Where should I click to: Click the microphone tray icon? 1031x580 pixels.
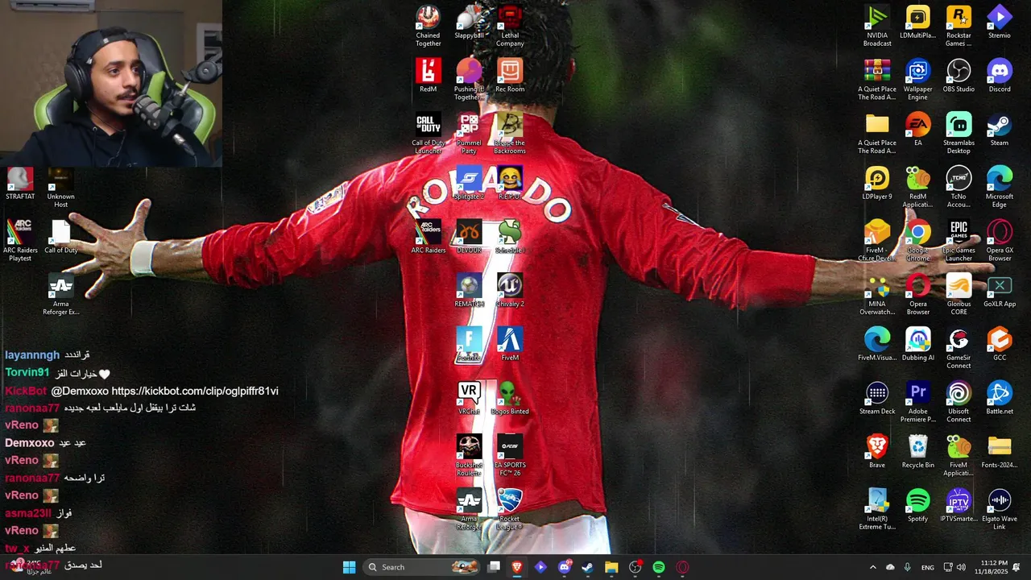coord(908,567)
